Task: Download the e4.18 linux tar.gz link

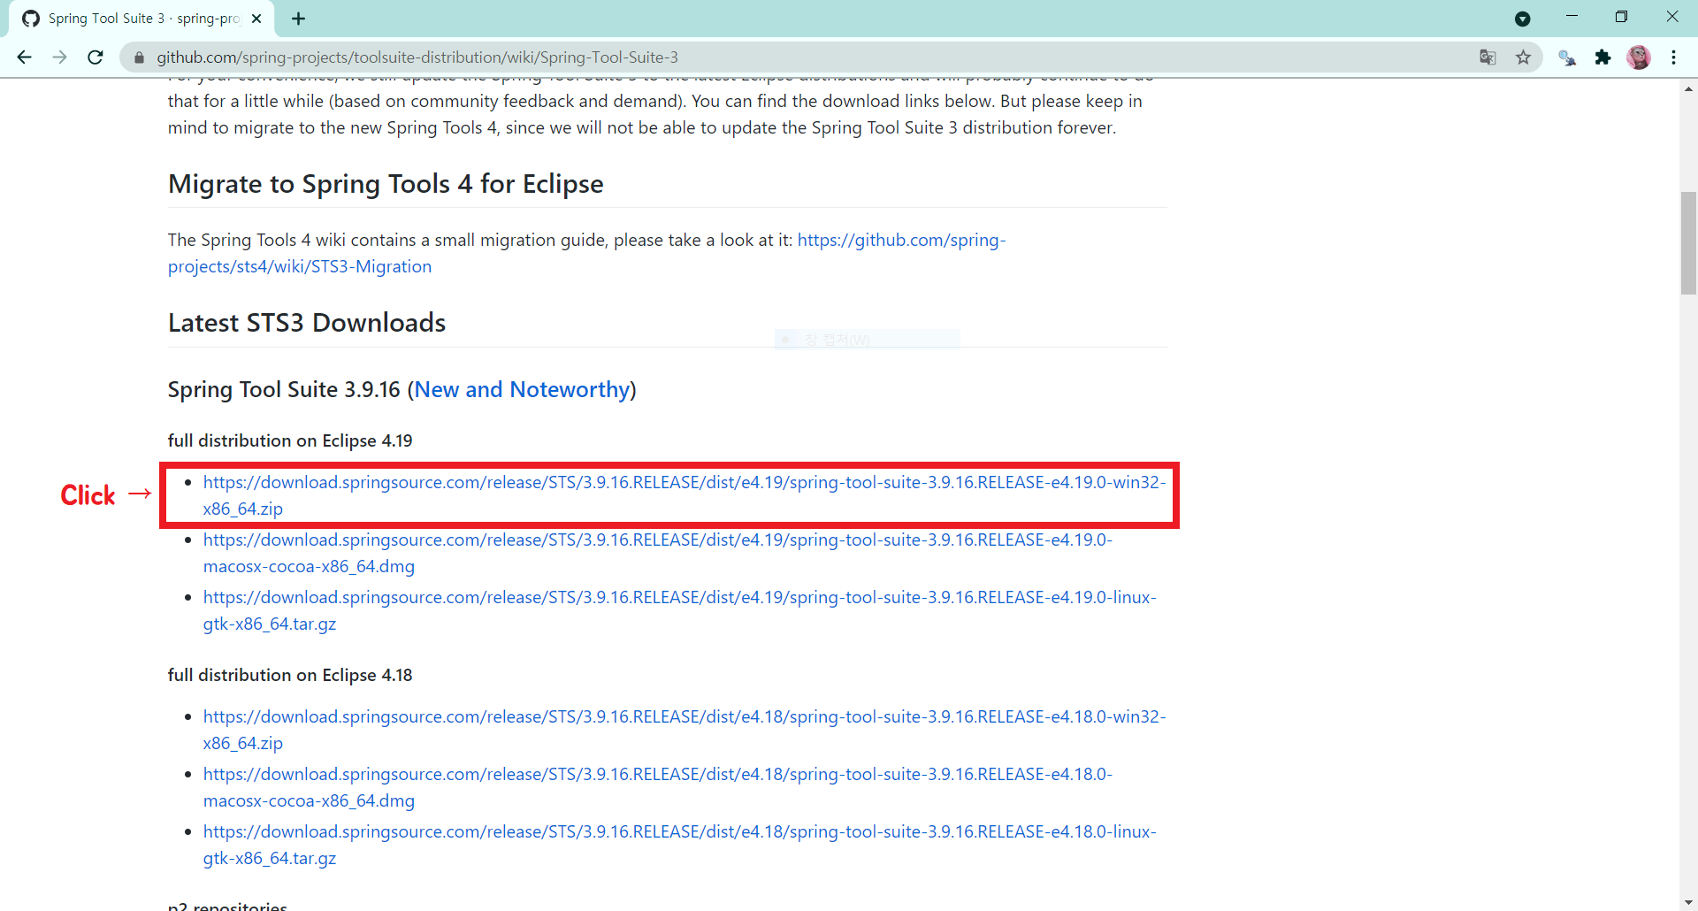Action: click(x=680, y=845)
